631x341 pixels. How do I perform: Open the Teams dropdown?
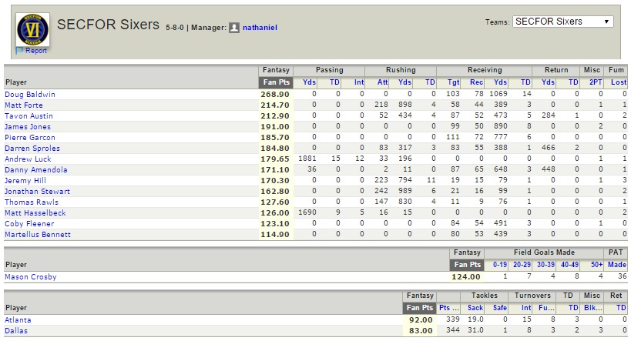pyautogui.click(x=562, y=22)
